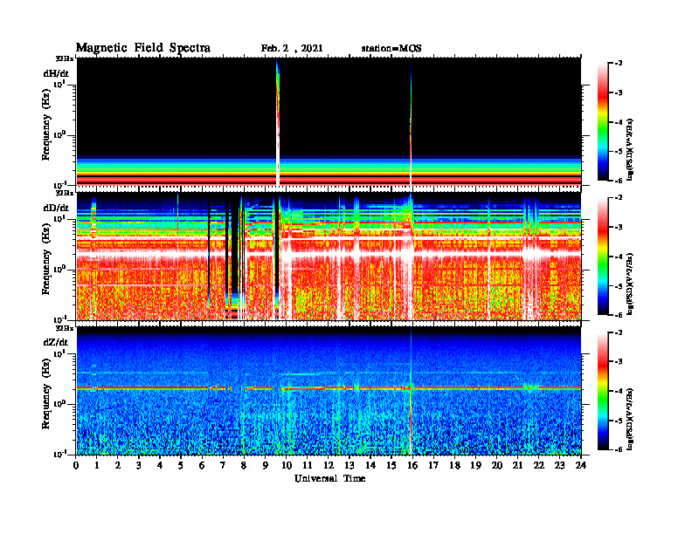The height and width of the screenshot is (534, 692).
Task: Click hour label "23" on time axis
Action: click(559, 465)
